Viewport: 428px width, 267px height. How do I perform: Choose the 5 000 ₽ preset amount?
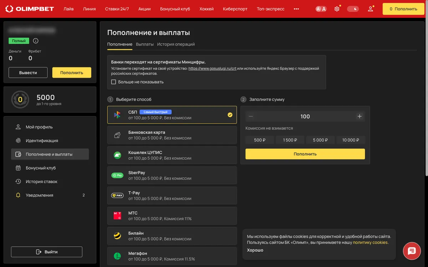[x=320, y=140]
